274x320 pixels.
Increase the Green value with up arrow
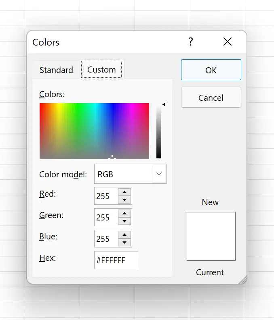pos(124,214)
